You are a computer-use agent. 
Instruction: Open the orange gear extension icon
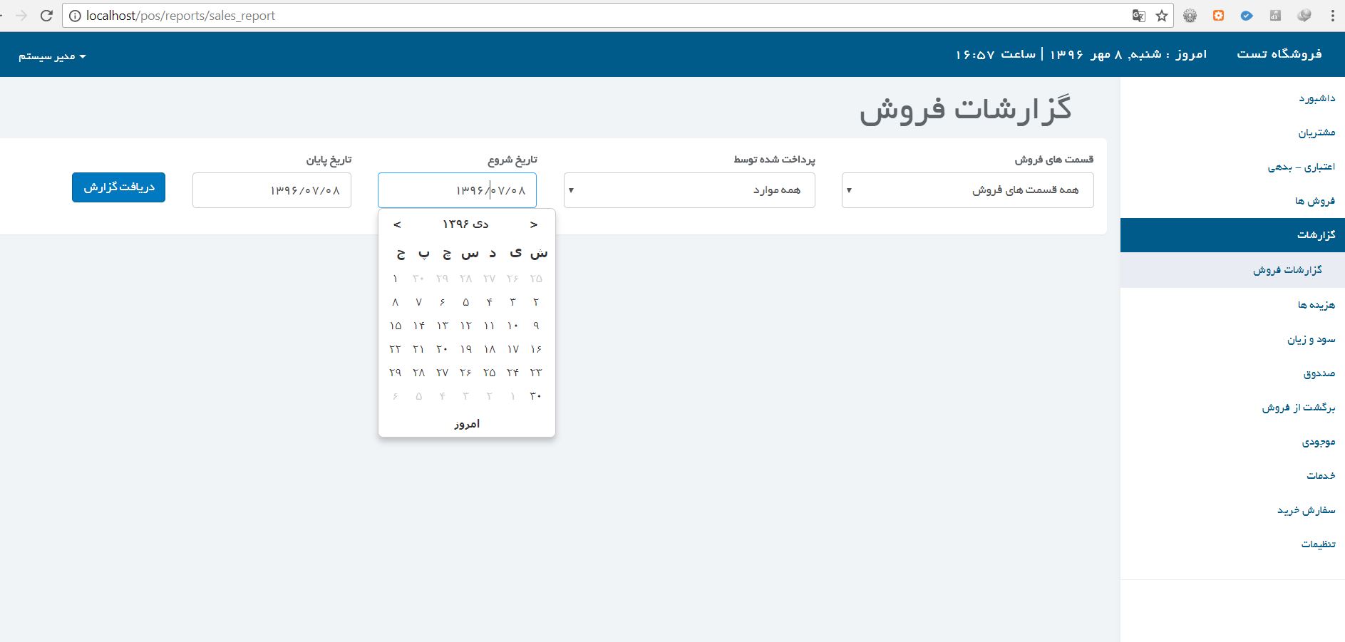pos(1218,16)
